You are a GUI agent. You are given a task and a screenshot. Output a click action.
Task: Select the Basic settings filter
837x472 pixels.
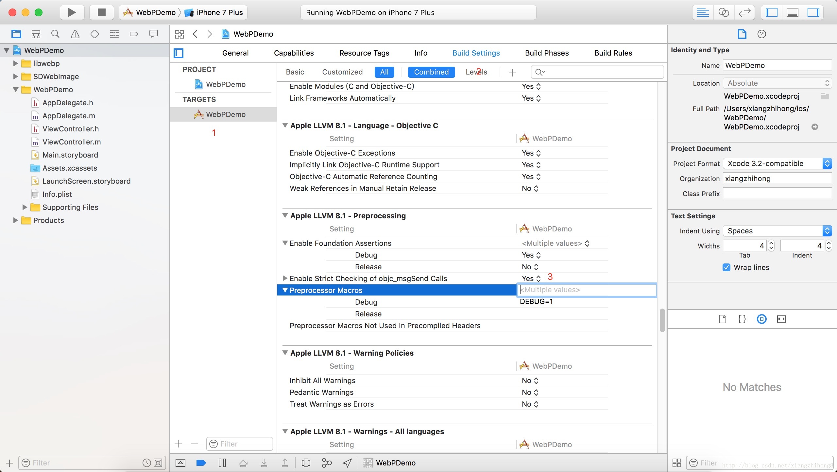(x=295, y=72)
